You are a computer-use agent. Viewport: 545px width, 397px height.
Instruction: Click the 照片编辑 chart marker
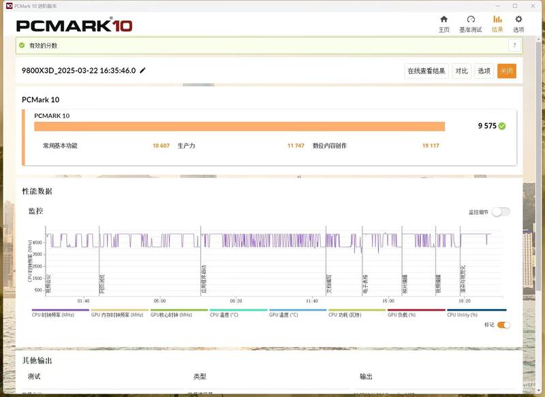(x=405, y=284)
